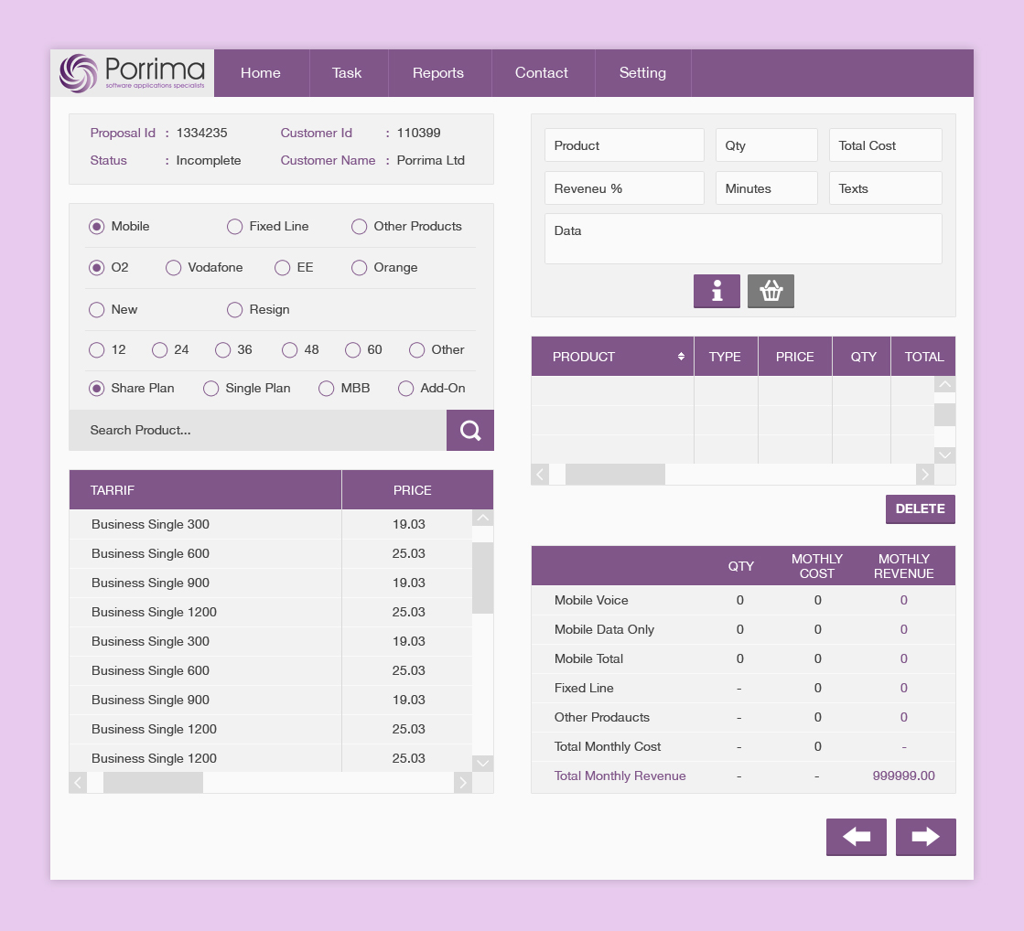This screenshot has height=931, width=1024.
Task: Click the Mobile Data Only row
Action: coord(743,629)
